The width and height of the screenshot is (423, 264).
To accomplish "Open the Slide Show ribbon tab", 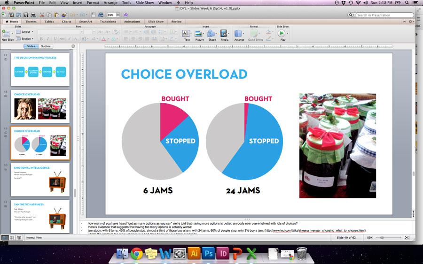I will (x=156, y=22).
